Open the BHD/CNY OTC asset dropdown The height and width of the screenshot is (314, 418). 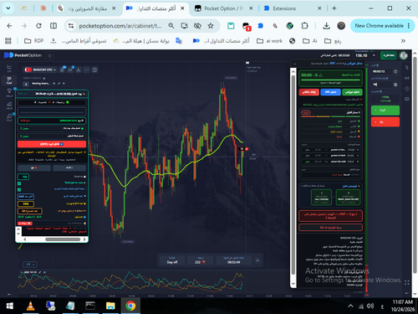(x=40, y=69)
